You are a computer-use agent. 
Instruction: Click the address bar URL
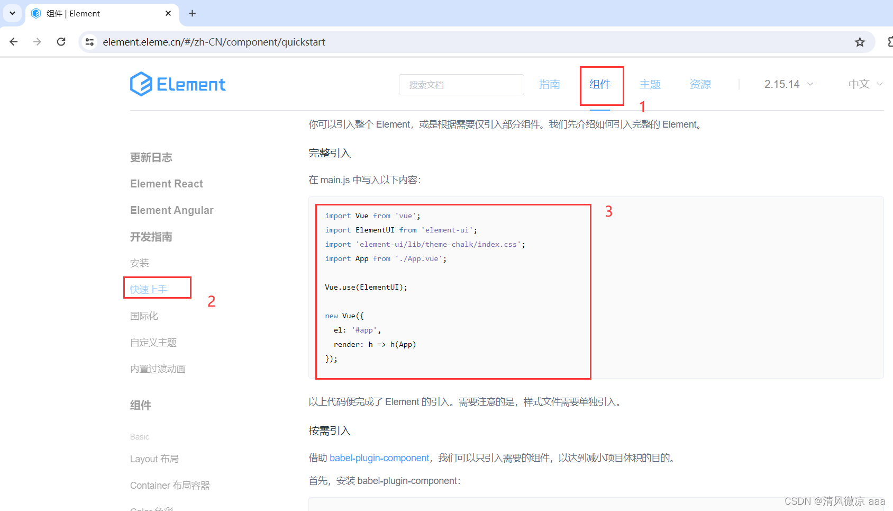[x=214, y=42]
